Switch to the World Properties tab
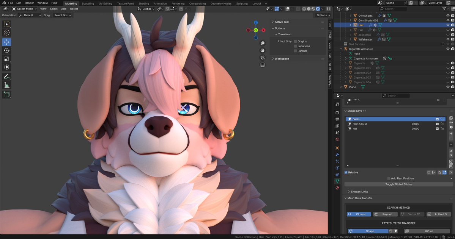 [337, 139]
